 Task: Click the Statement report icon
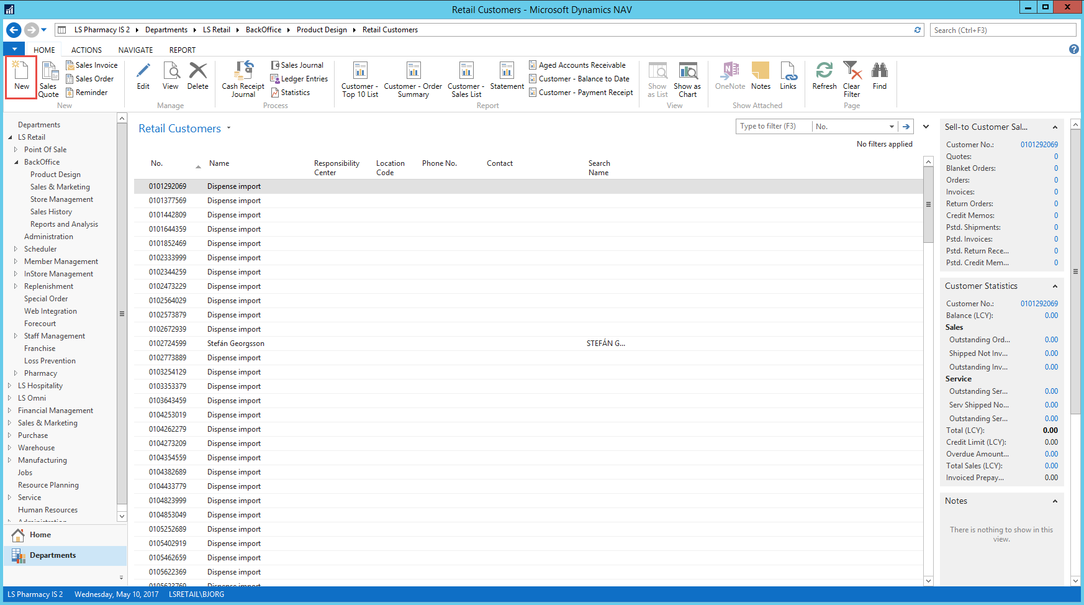tap(507, 76)
